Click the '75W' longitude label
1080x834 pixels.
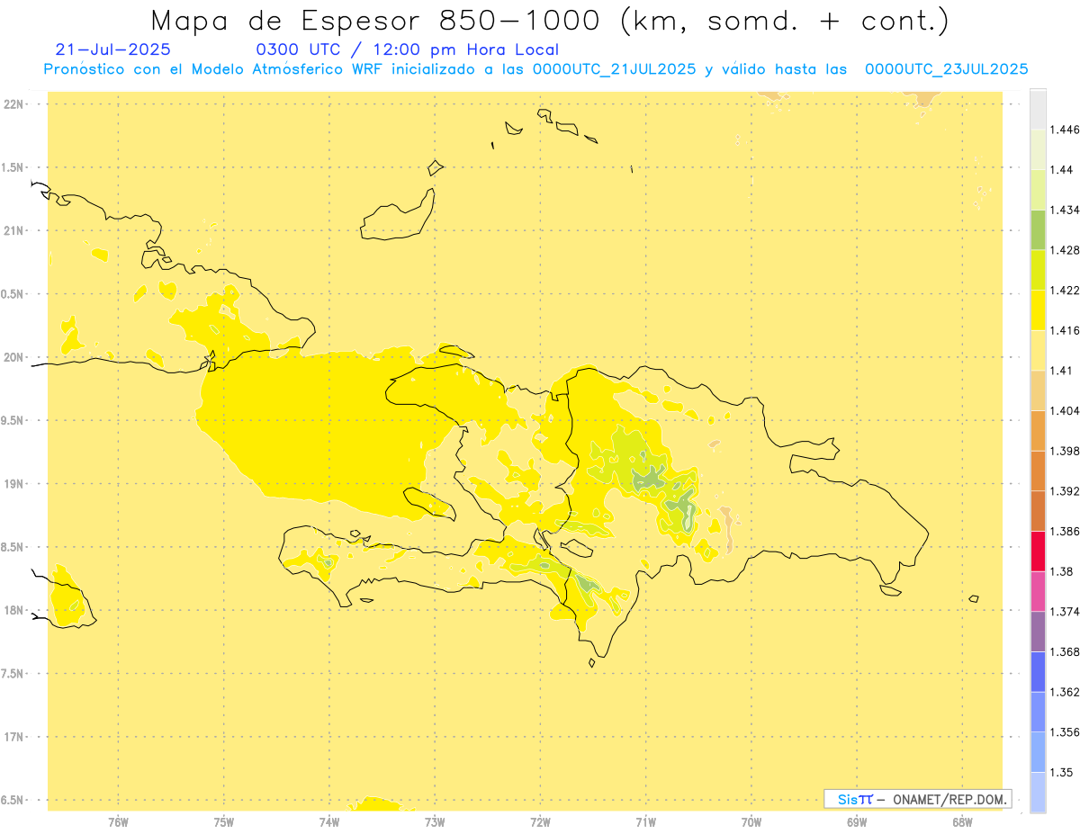[x=224, y=821]
